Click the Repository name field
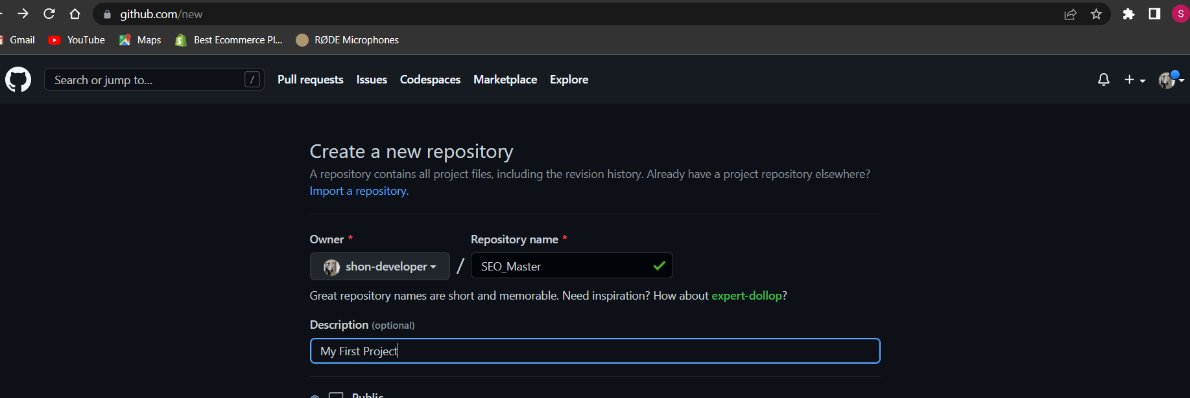 (572, 266)
